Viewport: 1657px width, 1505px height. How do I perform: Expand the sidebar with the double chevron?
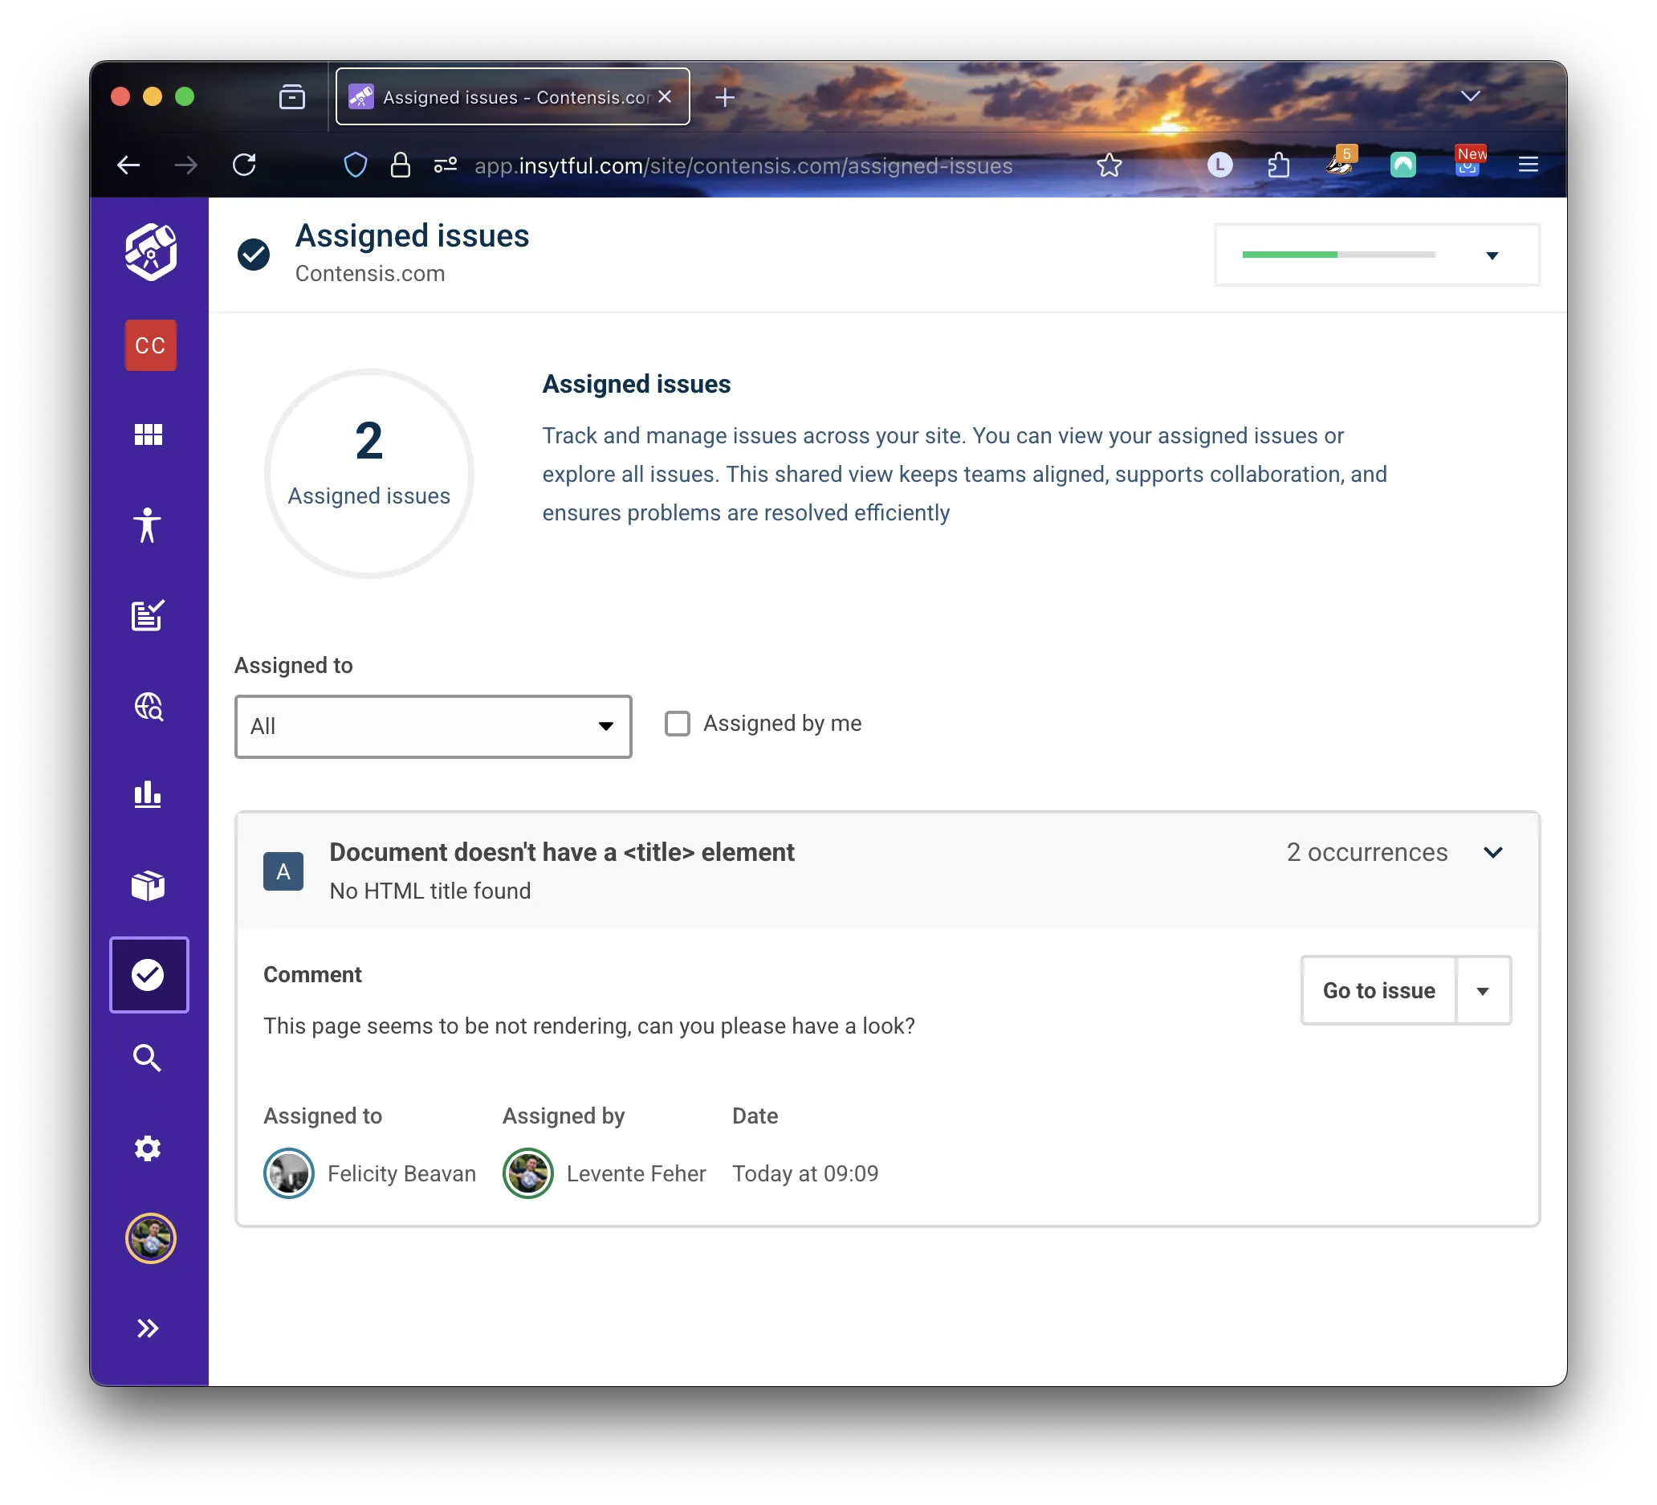point(148,1328)
